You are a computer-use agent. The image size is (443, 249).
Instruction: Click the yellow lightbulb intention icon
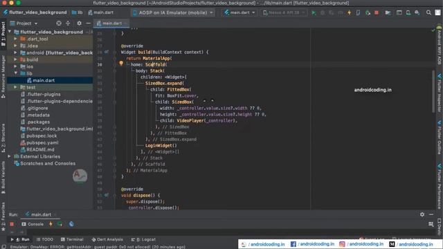121,63
